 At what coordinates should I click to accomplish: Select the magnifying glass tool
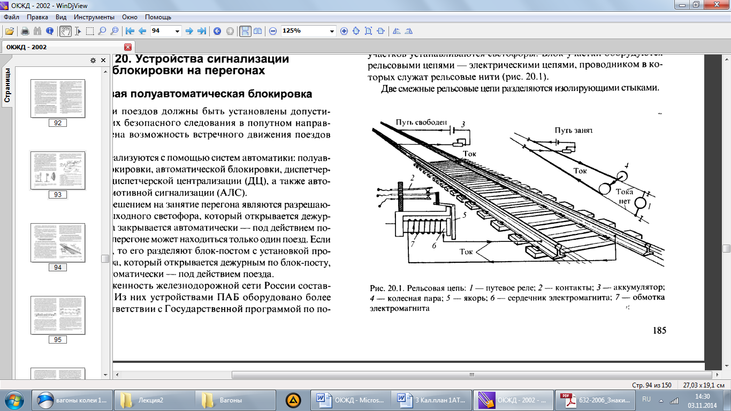tap(102, 31)
